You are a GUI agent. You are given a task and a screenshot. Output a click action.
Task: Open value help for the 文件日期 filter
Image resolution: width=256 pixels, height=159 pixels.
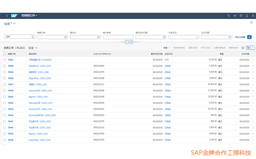[229, 37]
